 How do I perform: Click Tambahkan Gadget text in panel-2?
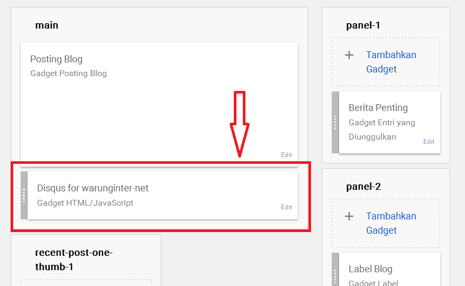pos(391,223)
